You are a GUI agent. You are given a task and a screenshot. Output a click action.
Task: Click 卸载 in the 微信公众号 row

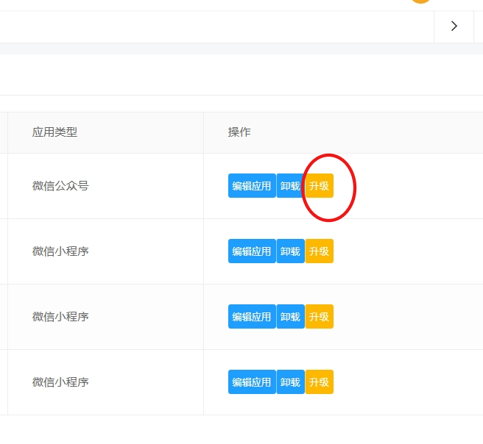pos(290,186)
